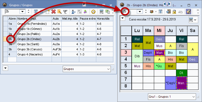Click the 1-3 pausa extra cell
The image size is (202, 102).
pyautogui.click(x=88, y=55)
